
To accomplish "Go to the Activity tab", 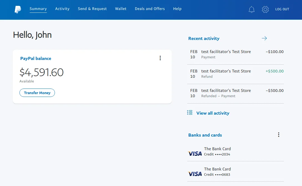I will 62,9.
